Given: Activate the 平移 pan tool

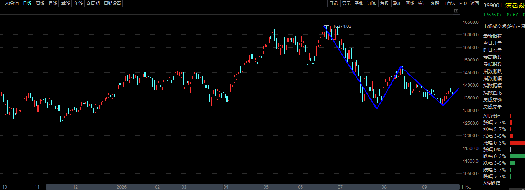Looking at the screenshot, I should click(359, 4).
